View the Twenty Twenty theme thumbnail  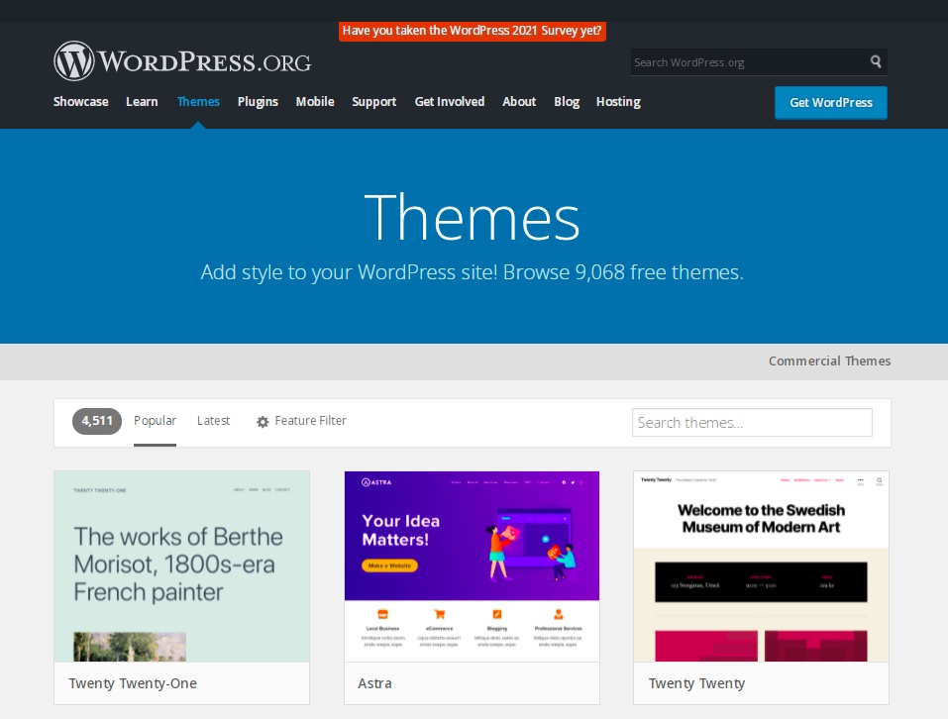pos(761,566)
